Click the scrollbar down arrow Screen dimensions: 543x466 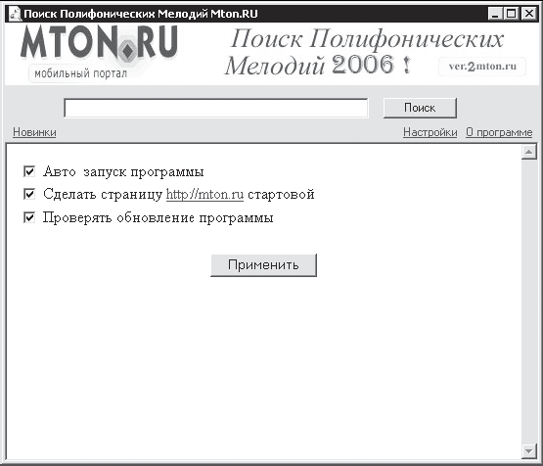point(528,451)
